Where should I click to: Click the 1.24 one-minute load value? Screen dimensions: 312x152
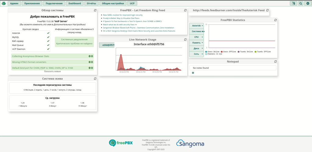point(23,103)
